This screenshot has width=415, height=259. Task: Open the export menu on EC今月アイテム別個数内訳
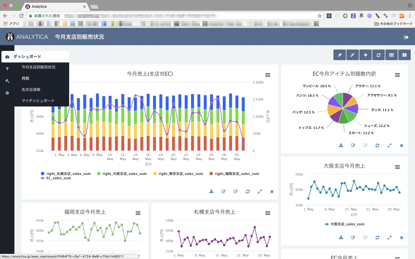(397, 75)
